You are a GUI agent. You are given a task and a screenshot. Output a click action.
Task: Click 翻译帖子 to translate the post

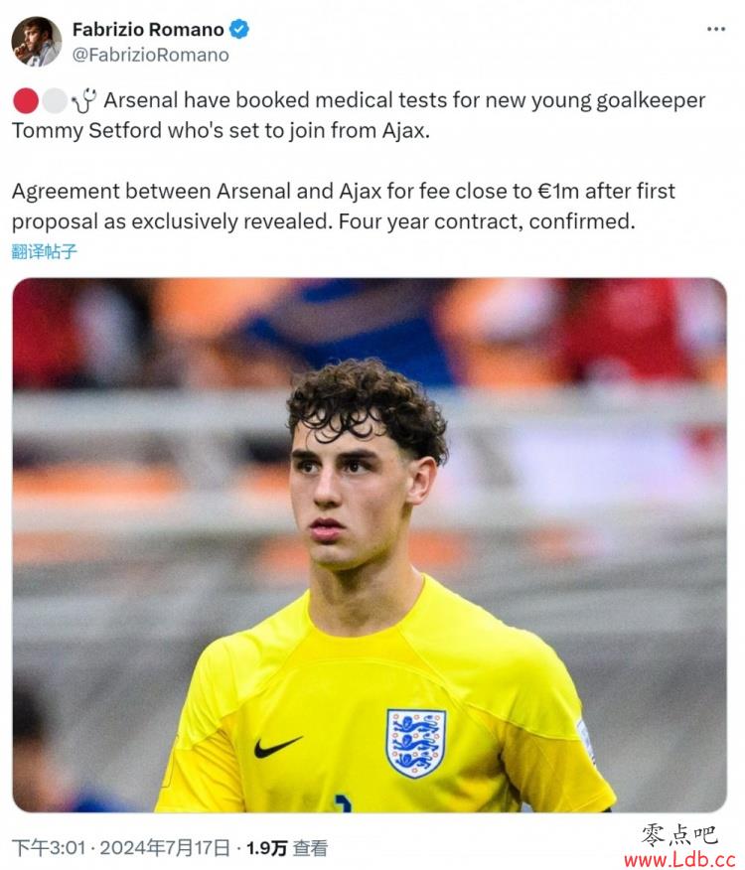pos(44,252)
